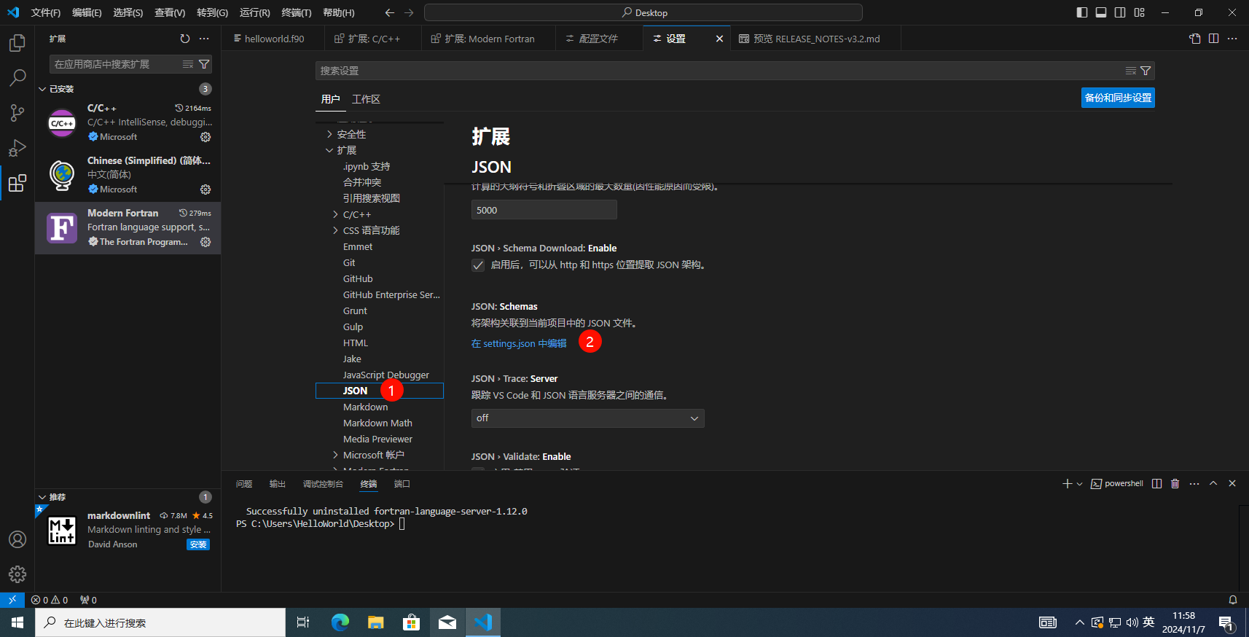The height and width of the screenshot is (637, 1249).
Task: Switch to Workspace settings tab
Action: tap(366, 99)
